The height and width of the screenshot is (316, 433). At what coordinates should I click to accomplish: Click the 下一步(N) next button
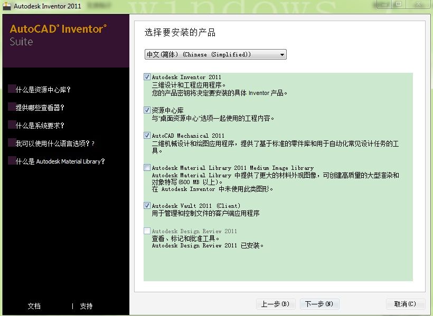319,304
